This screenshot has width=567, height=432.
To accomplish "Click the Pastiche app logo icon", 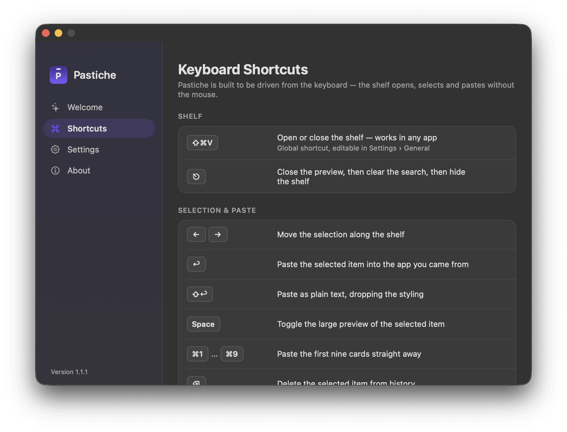I will (58, 75).
